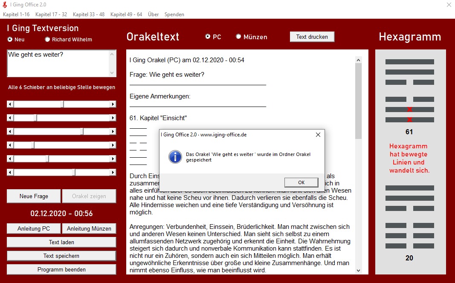Image resolution: width=455 pixels, height=283 pixels.
Task: Close the main I Ging Office window
Action: point(449,5)
